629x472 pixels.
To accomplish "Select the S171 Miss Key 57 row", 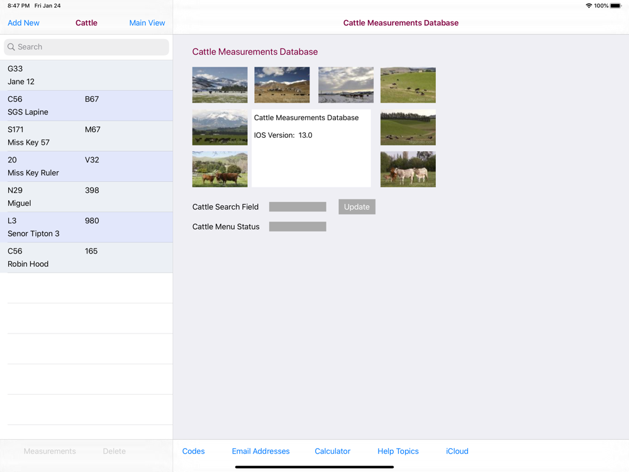I will point(86,136).
